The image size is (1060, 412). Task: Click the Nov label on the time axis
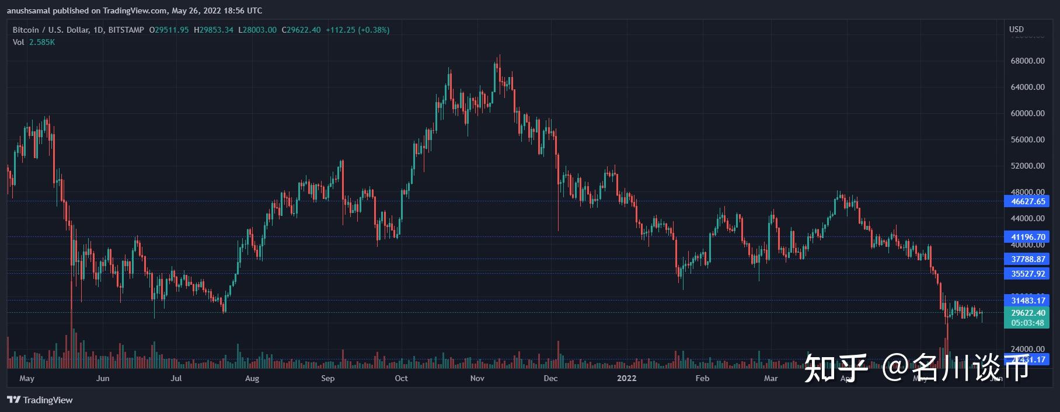click(477, 378)
